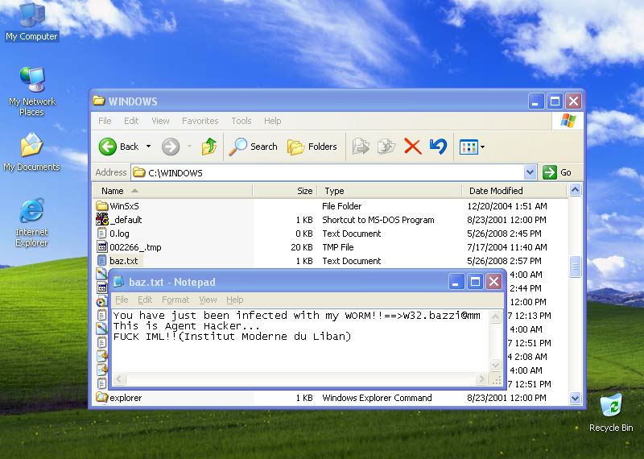The image size is (644, 459).
Task: Close the WINDOWS Explorer window
Action: click(x=573, y=101)
